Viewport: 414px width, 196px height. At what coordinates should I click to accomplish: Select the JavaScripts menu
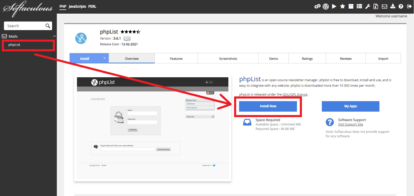(x=77, y=7)
